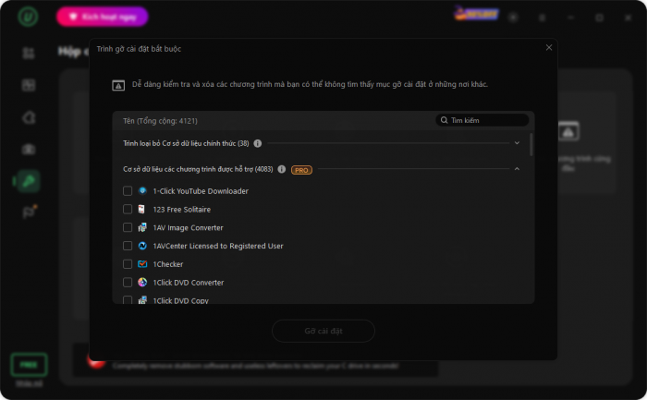Tick the 1-Click YouTube Downloader checkbox

[x=128, y=191]
